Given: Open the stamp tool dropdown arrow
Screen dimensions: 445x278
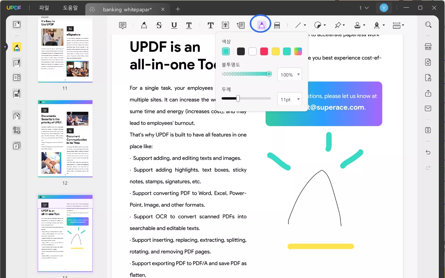Looking at the screenshot, I should click(364, 25).
